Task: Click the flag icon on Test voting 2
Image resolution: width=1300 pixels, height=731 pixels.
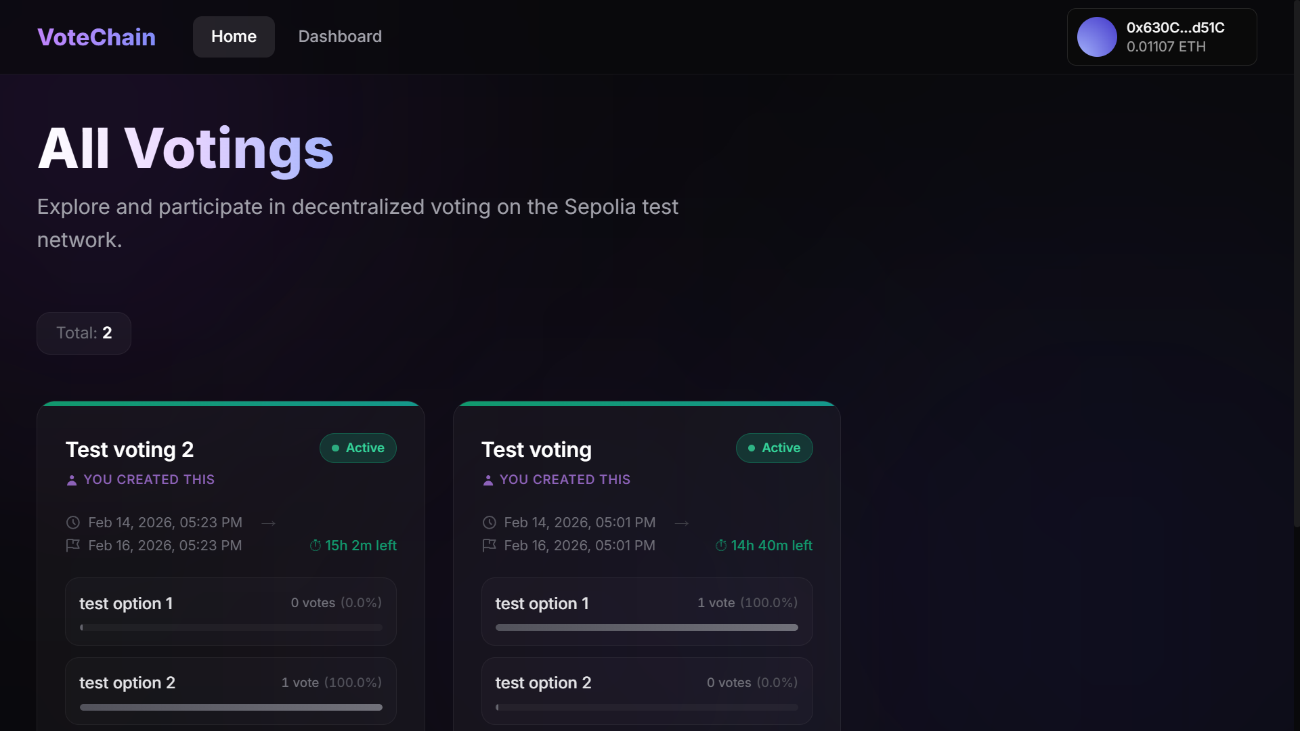Action: tap(72, 546)
